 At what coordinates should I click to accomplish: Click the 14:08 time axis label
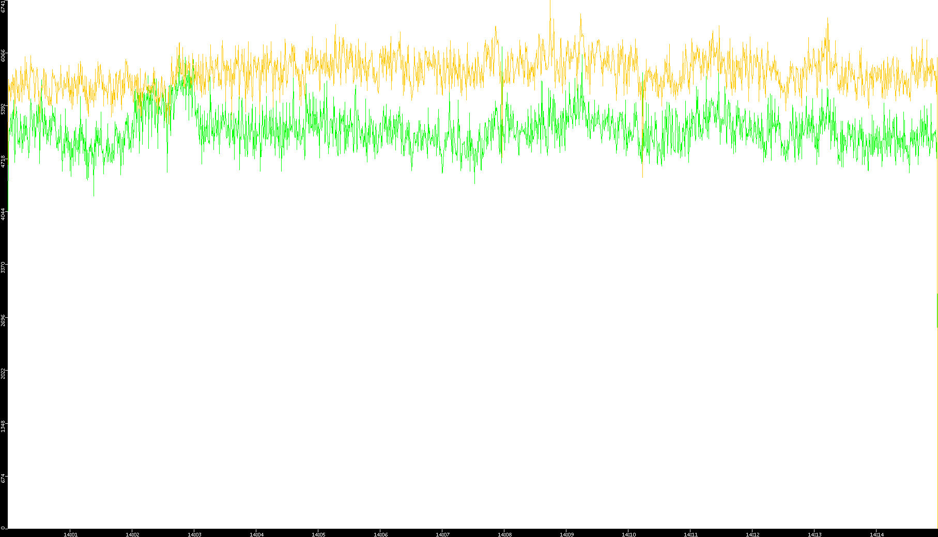505,534
